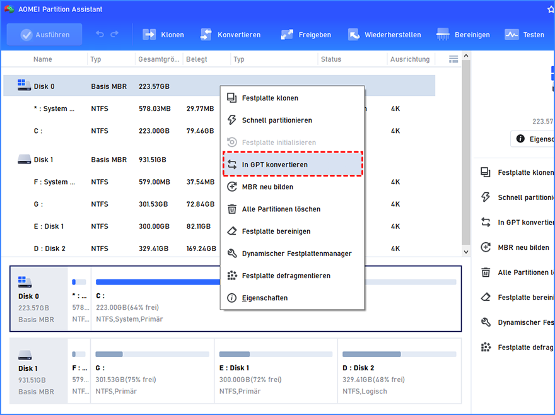Screen dimensions: 555x415
Task: Select Disk 0 row in the list
Action: click(x=219, y=86)
